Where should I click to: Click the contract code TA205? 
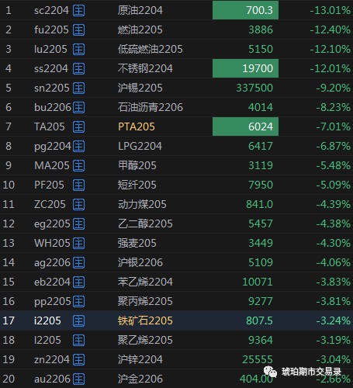click(x=50, y=126)
